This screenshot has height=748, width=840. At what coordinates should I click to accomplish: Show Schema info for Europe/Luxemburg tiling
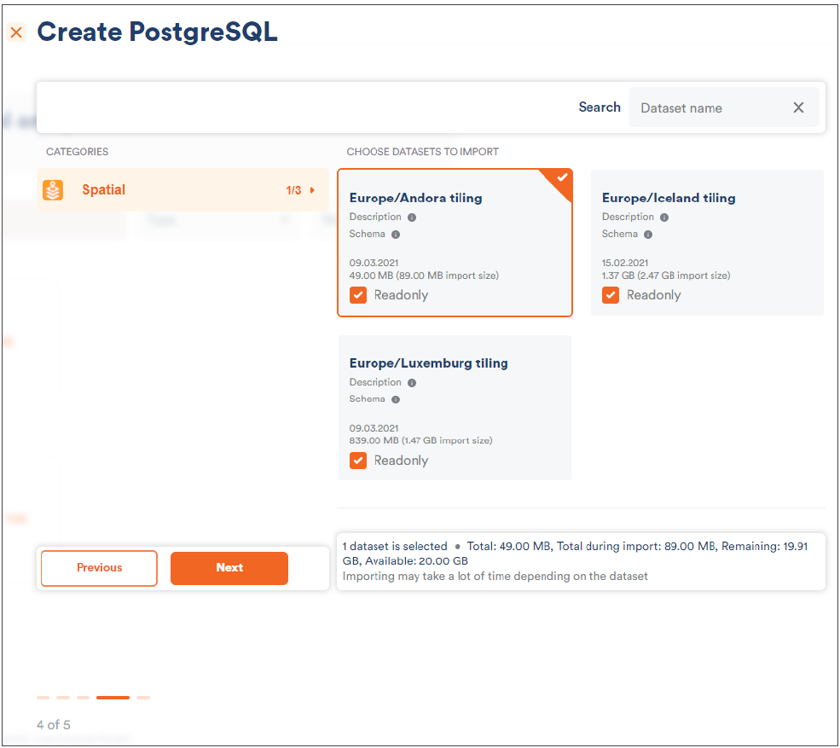396,399
